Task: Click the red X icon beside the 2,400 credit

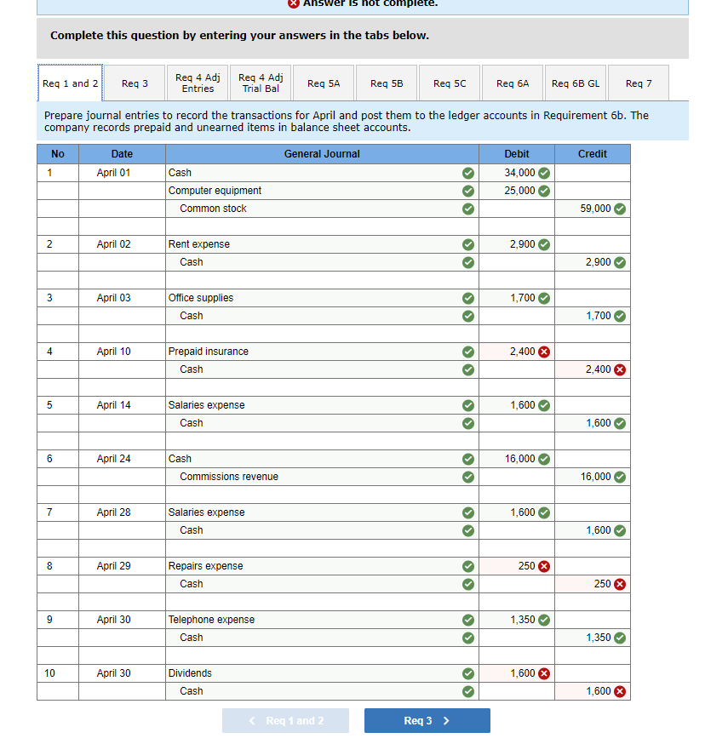Action: tap(620, 369)
